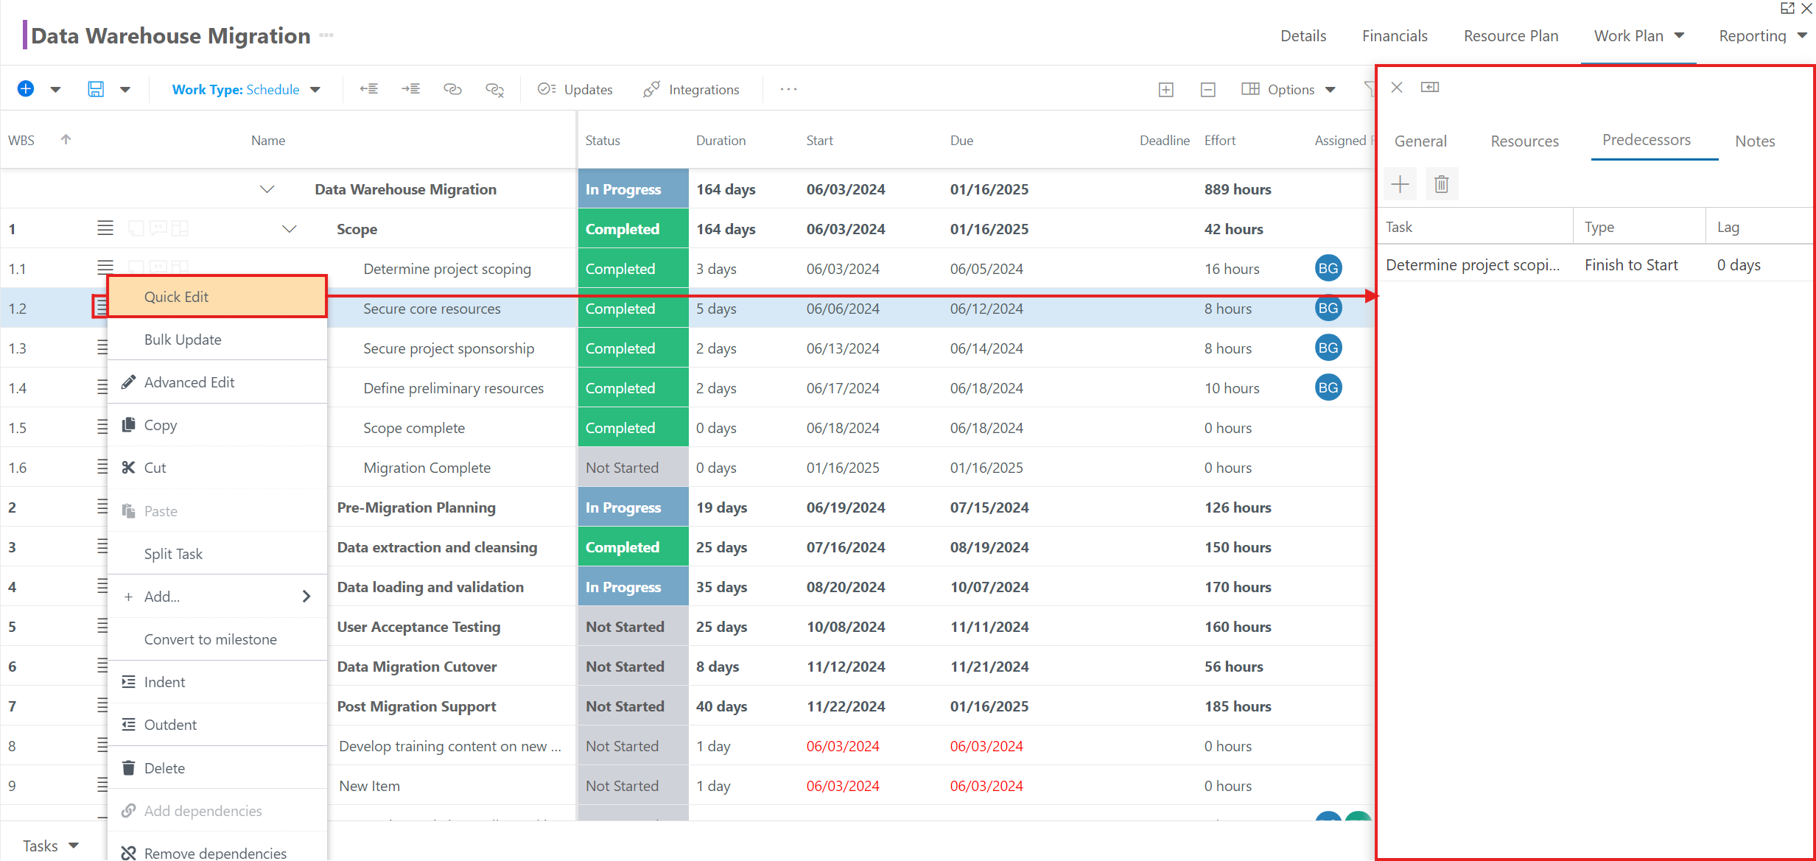1816x861 pixels.
Task: Click the save disk icon in toolbar
Action: 96,89
